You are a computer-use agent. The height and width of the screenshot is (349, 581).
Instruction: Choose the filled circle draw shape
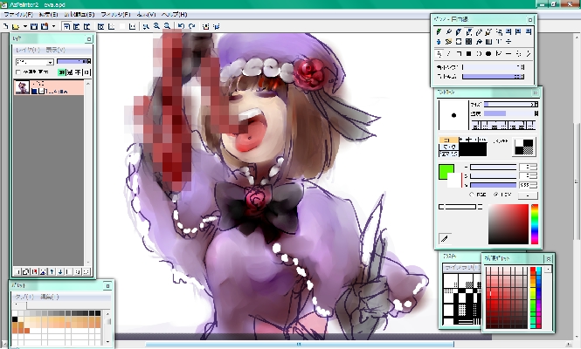pyautogui.click(x=488, y=54)
